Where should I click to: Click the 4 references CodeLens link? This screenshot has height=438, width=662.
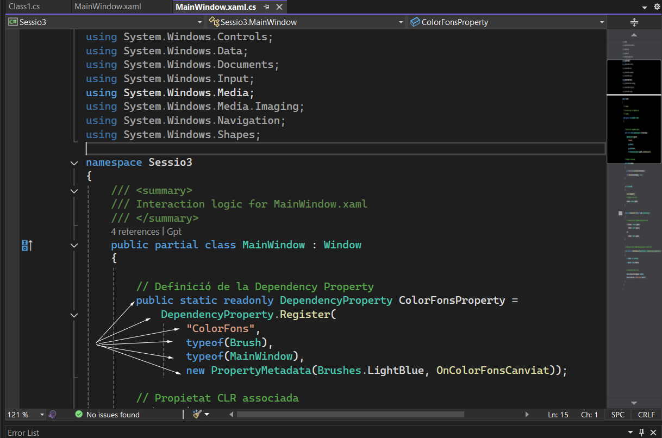pyautogui.click(x=135, y=231)
